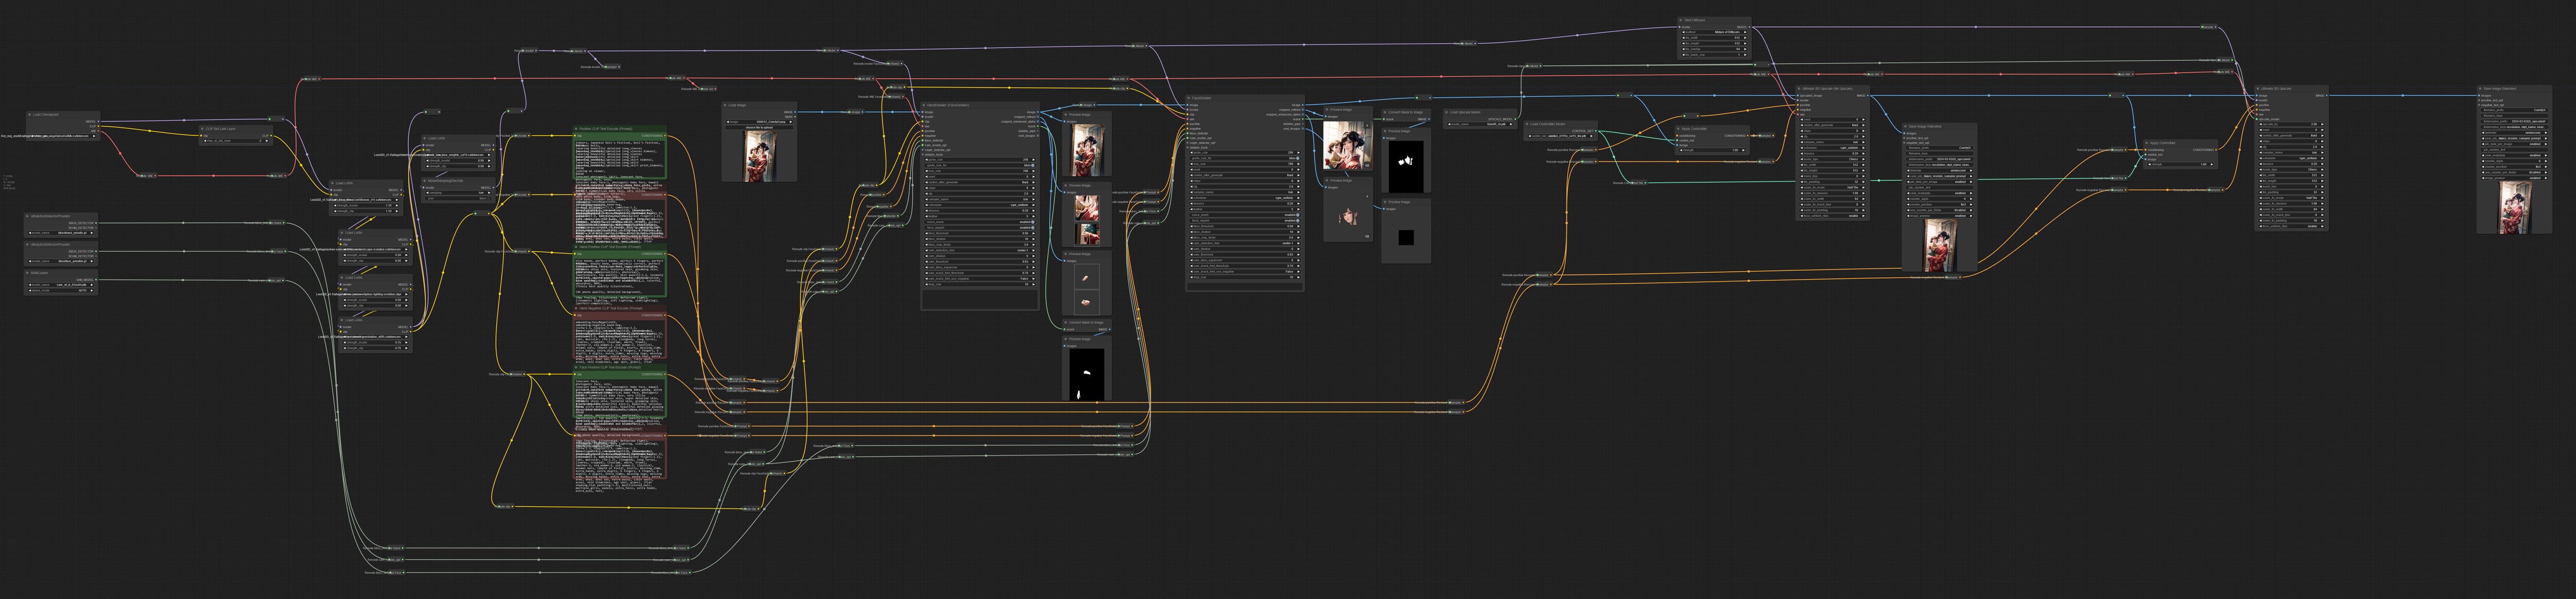Open sampler_name combo in the FaceDetailer node
Viewport: 2576px width, 599px height.
tap(1245, 192)
